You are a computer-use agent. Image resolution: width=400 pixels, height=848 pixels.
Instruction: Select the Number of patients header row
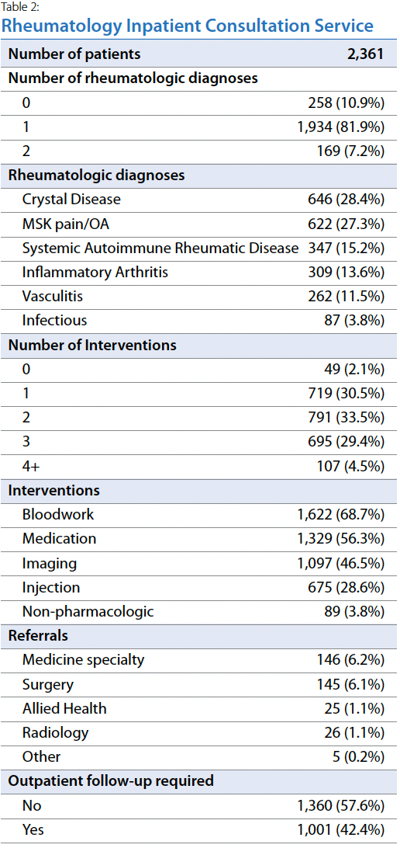pyautogui.click(x=200, y=54)
